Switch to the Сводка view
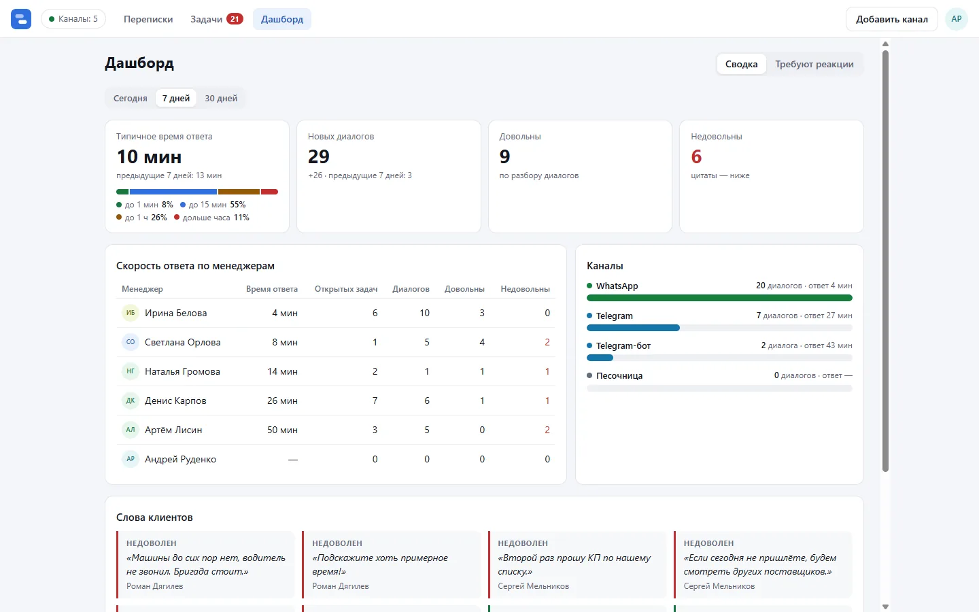 [741, 64]
